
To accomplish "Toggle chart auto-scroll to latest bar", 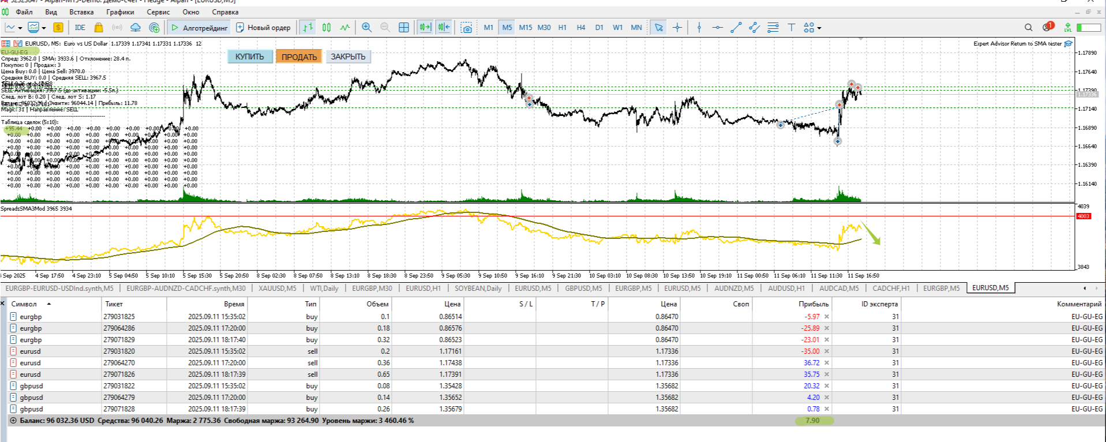I will (425, 27).
